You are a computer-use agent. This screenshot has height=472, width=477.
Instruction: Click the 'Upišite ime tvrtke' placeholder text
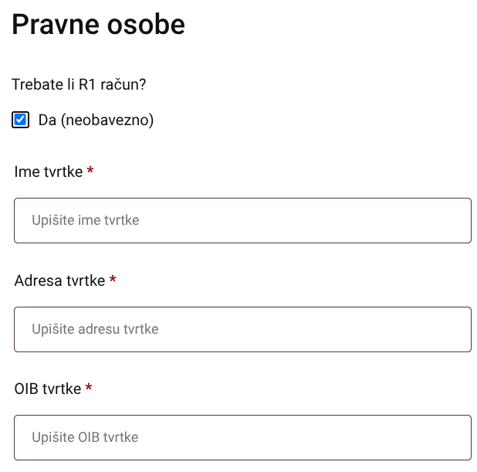86,220
